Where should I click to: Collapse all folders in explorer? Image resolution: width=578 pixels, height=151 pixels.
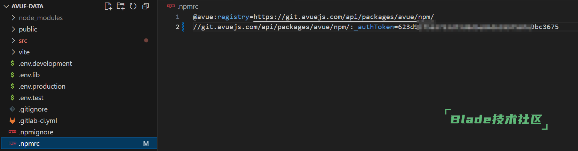(x=145, y=6)
